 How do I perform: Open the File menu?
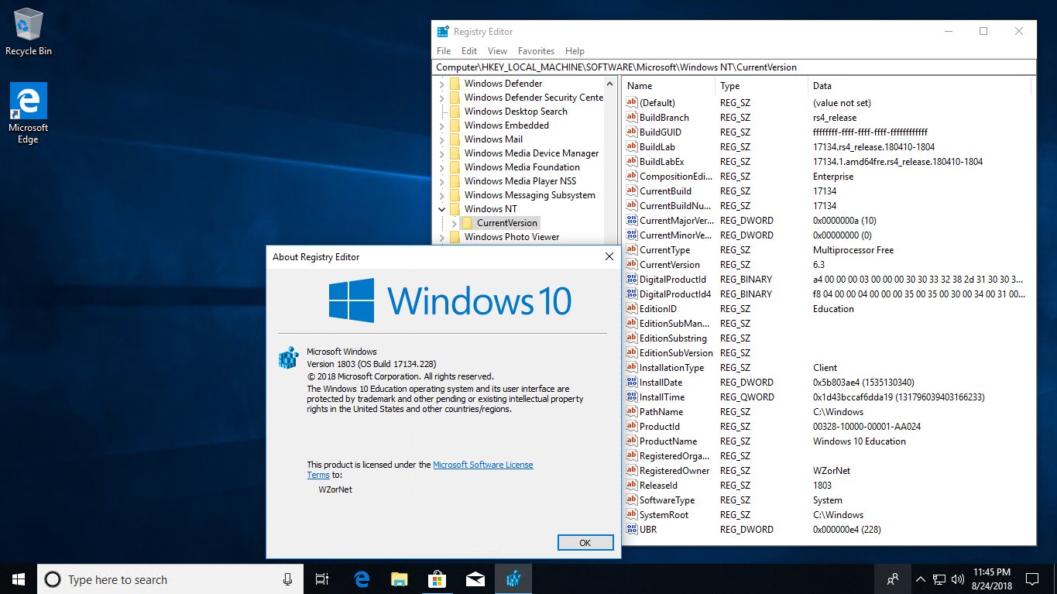click(443, 50)
